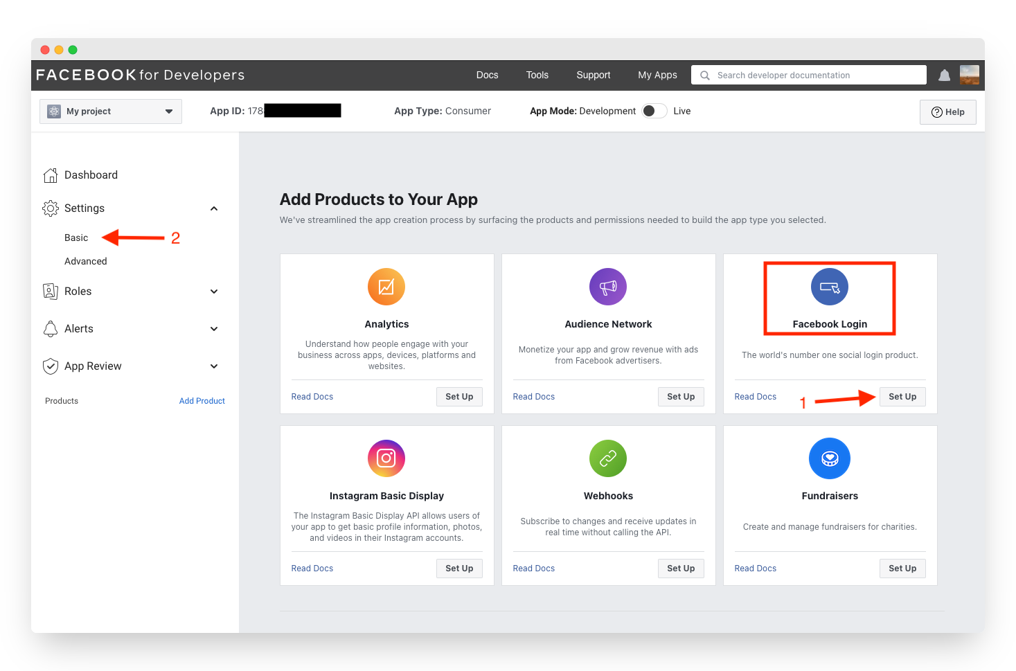
Task: Click the Facebook Login card title
Action: pos(830,324)
